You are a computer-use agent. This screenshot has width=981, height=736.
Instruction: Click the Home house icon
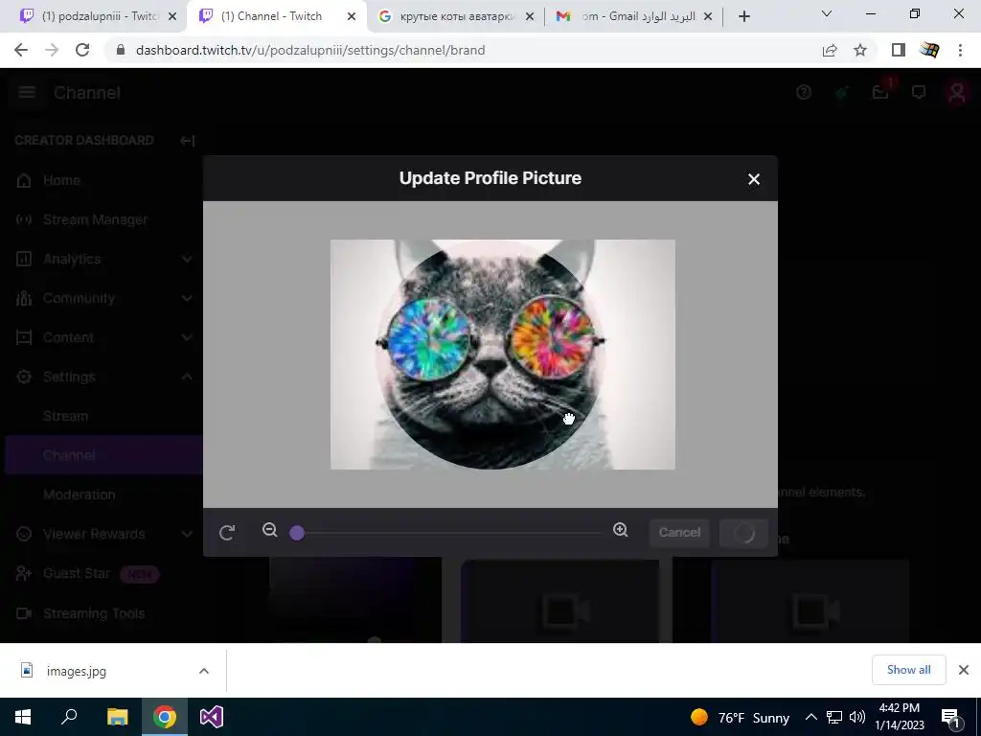pos(24,180)
